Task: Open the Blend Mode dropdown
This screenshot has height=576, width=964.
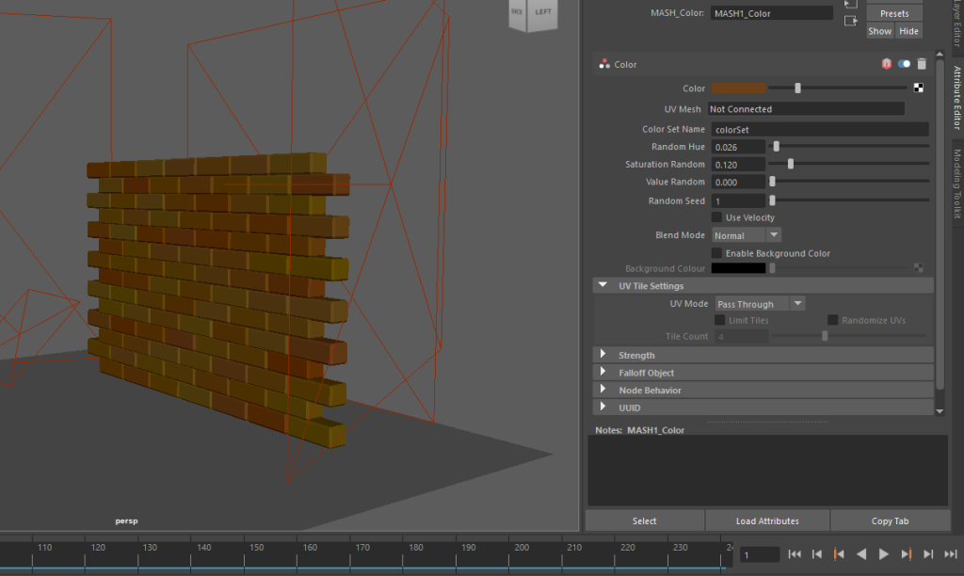Action: (x=747, y=235)
